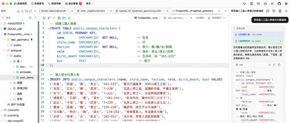Expand the oracle21c connection

click(x=1, y=110)
